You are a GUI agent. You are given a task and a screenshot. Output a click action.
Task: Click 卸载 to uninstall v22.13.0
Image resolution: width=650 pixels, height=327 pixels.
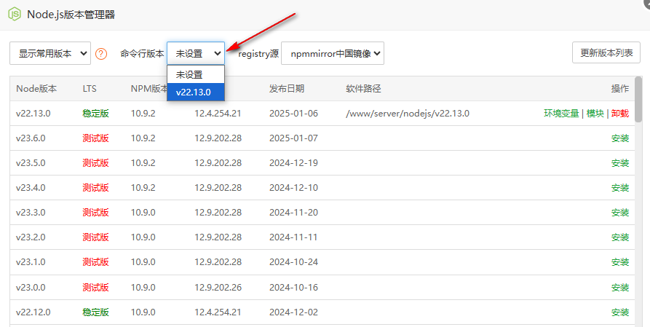(619, 113)
